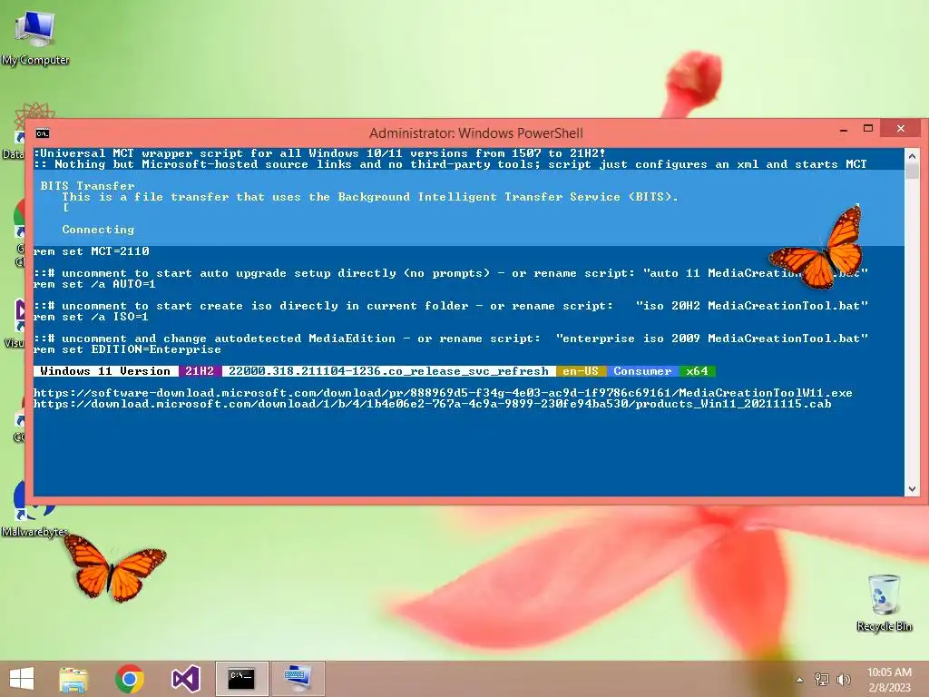Launch Visual Studio from the taskbar
This screenshot has width=929, height=697.
185,679
